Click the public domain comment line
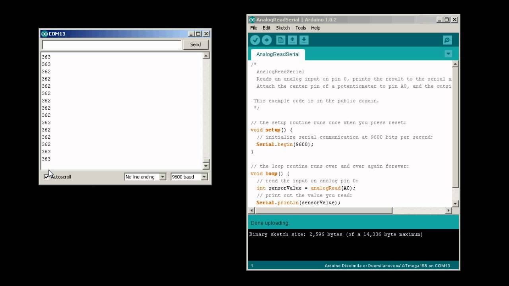Viewport: 509px width, 286px height. click(316, 101)
